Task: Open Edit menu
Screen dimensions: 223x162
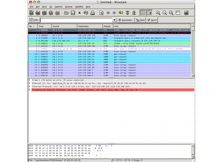Action: 38,7
